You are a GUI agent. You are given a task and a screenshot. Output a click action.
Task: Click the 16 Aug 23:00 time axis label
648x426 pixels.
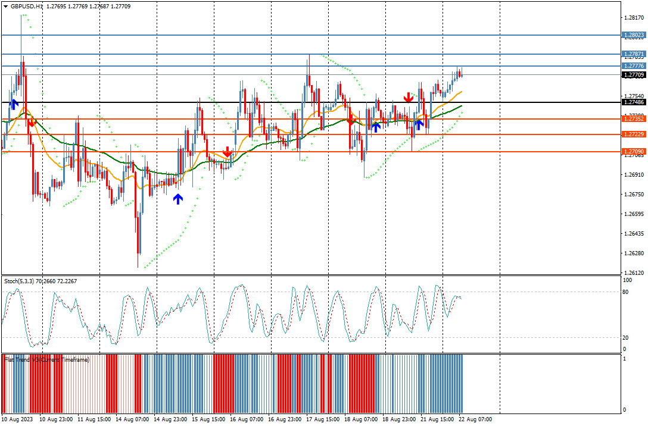[x=285, y=419]
